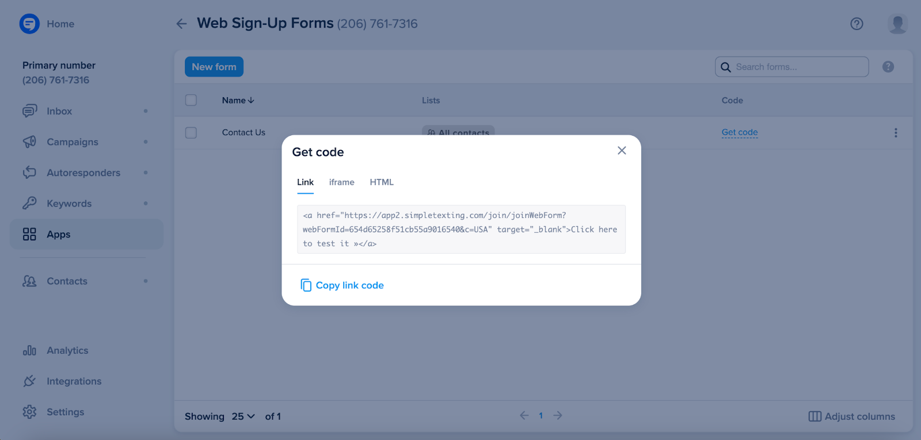Close the Get code dialog
Screen dimensions: 921x440
[x=622, y=151]
